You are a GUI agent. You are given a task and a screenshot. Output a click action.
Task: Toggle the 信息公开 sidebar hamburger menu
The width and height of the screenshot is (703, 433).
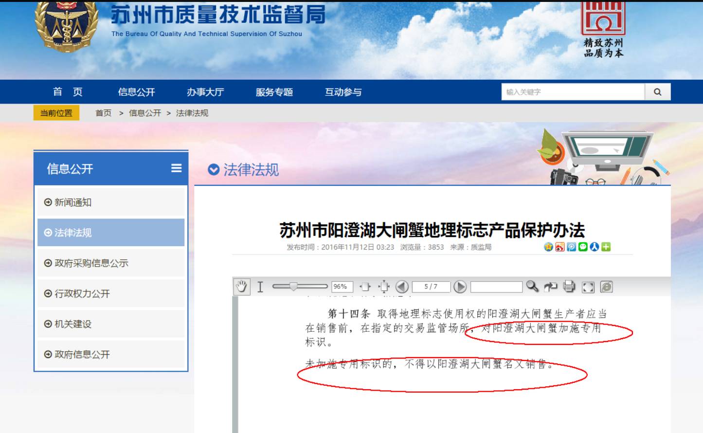click(176, 168)
